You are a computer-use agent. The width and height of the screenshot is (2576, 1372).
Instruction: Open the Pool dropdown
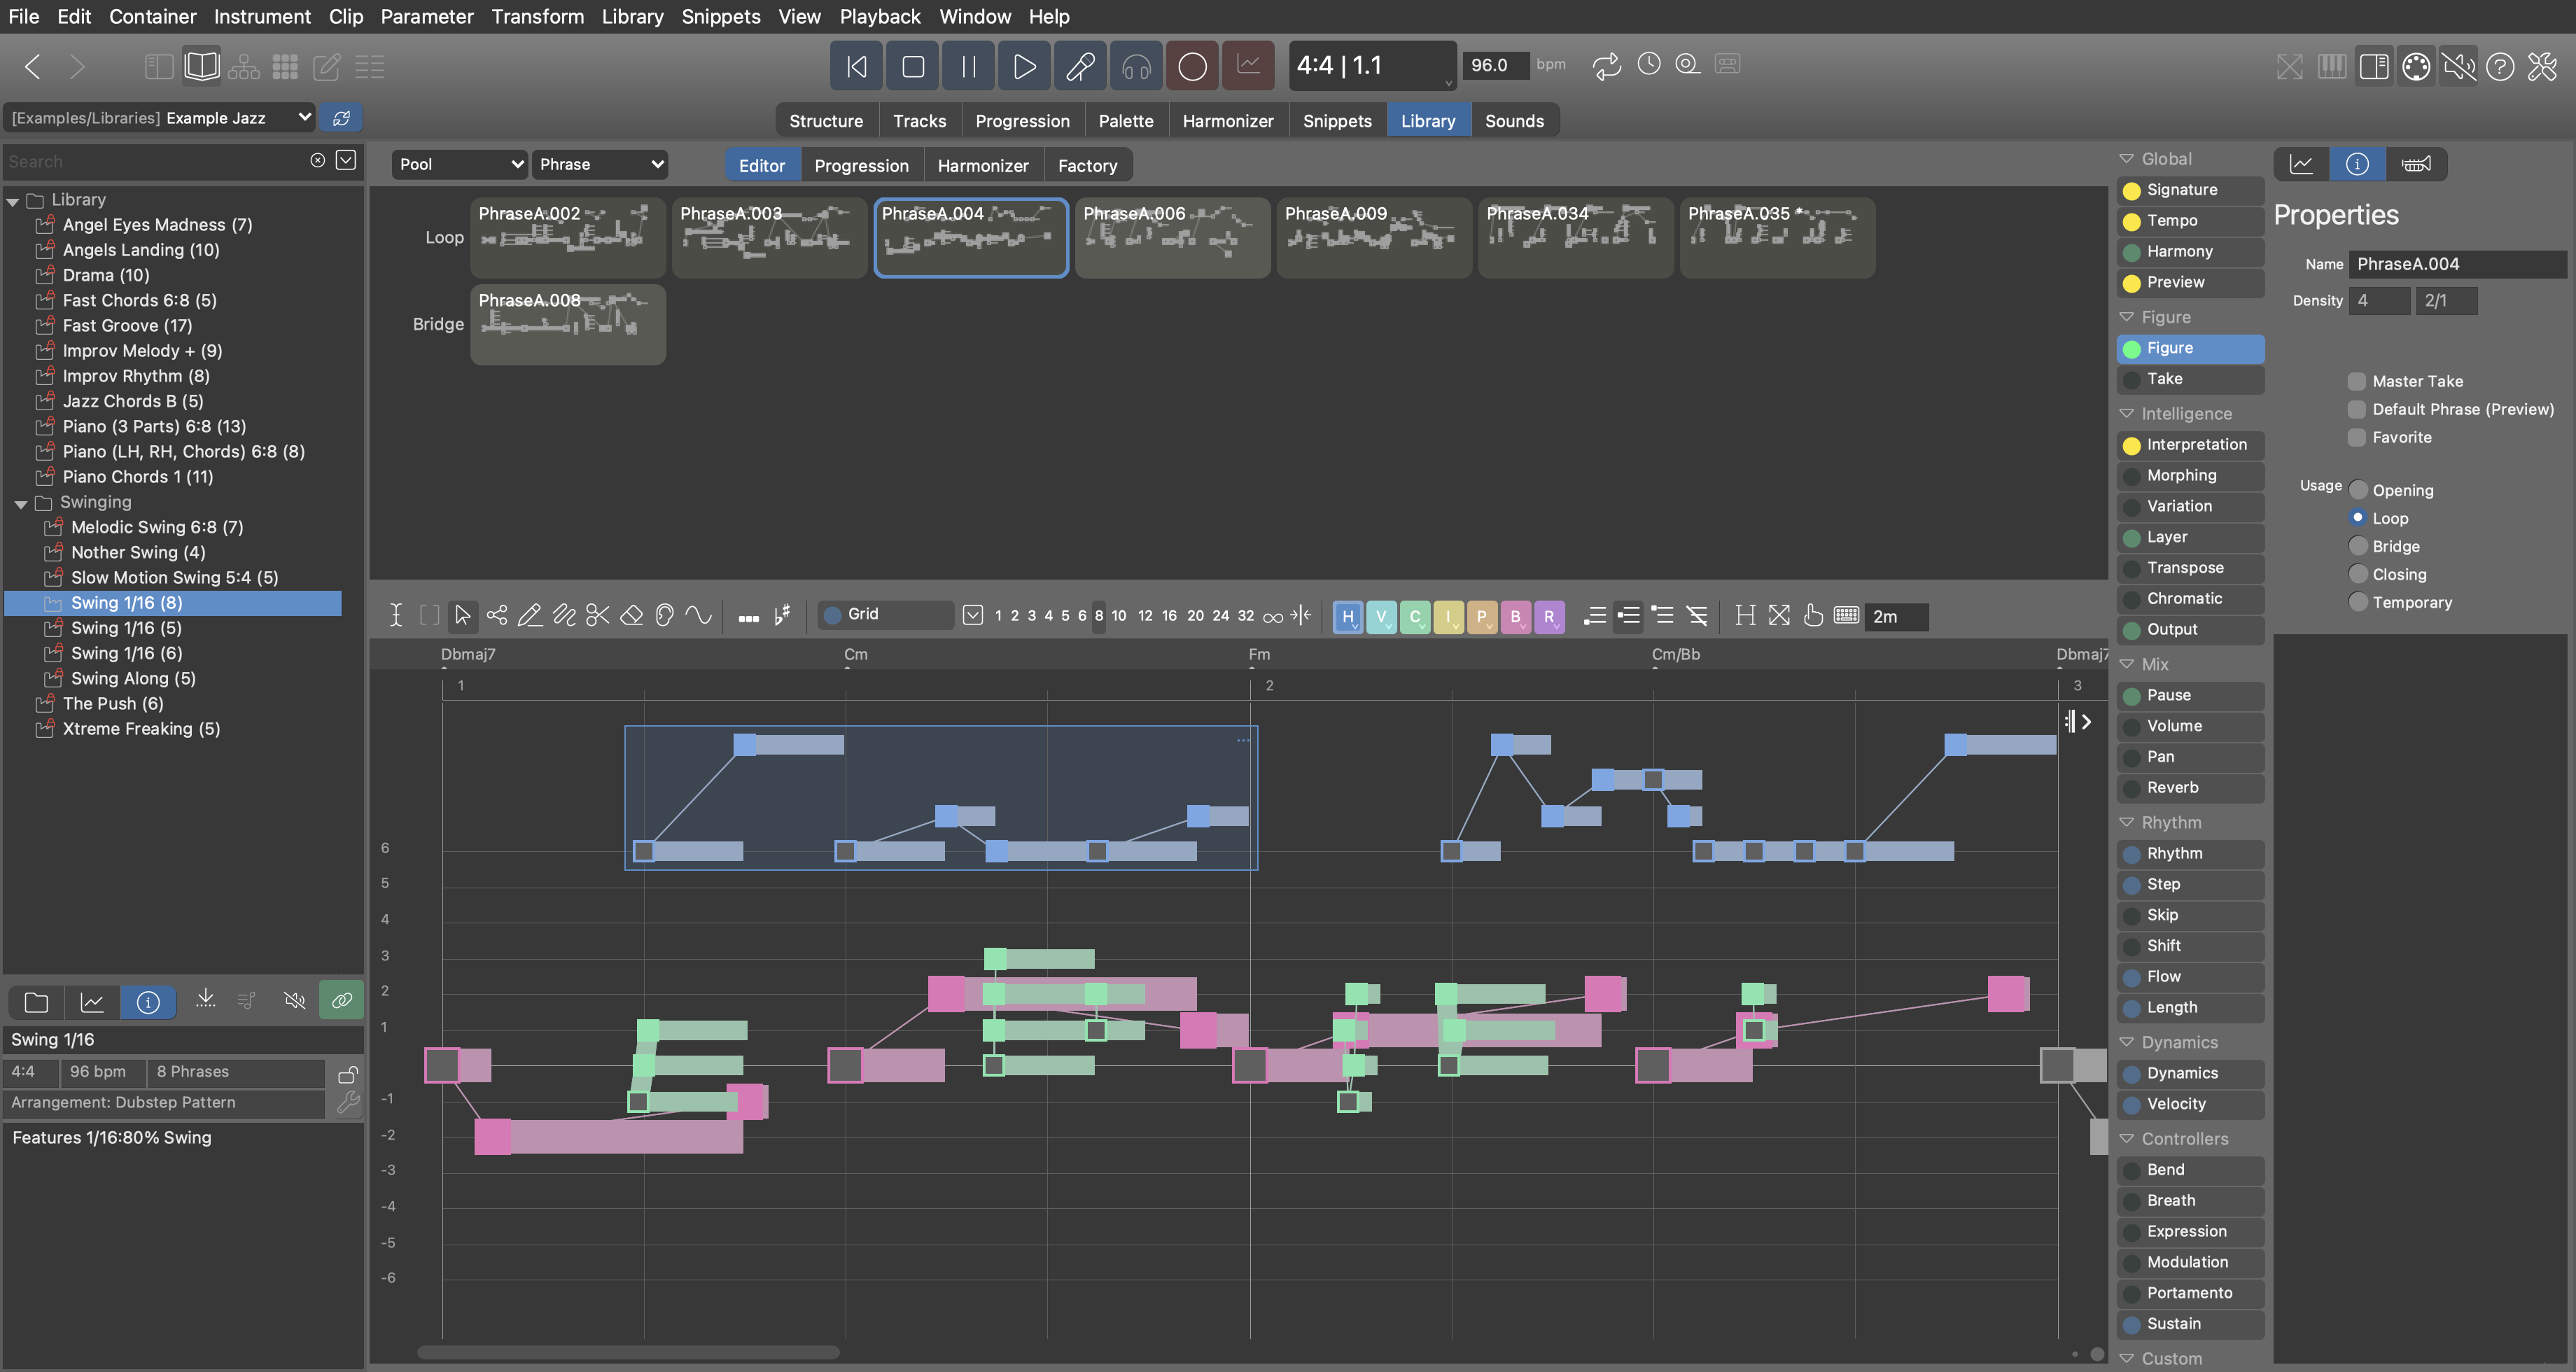(459, 164)
